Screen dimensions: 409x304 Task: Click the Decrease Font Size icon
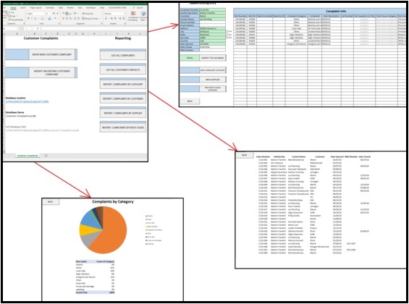pyautogui.click(x=57, y=13)
